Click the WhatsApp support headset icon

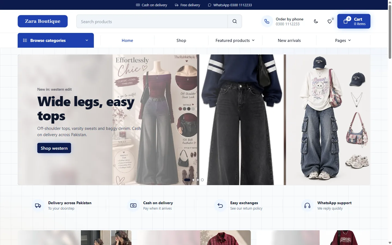[x=307, y=206]
